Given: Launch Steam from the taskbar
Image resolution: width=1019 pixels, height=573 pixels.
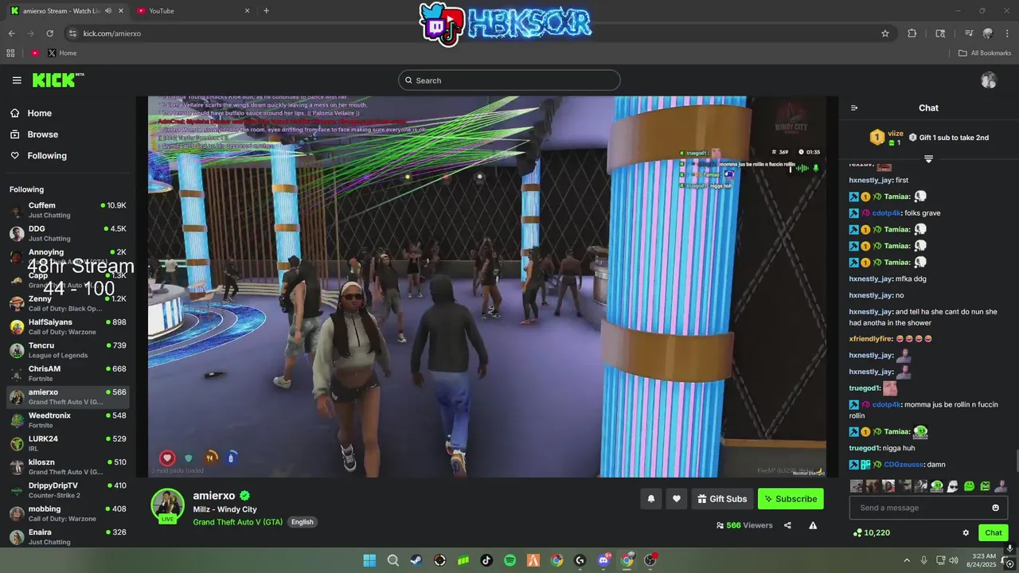Looking at the screenshot, I should [x=416, y=560].
